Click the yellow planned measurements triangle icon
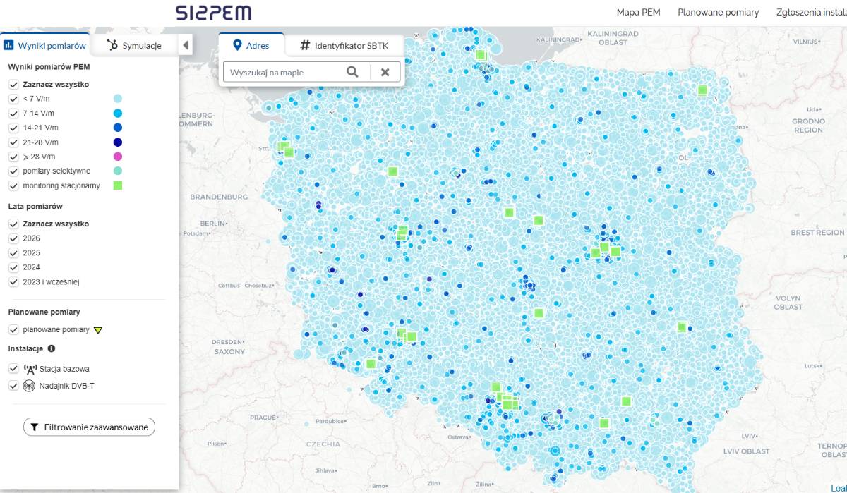The height and width of the screenshot is (493, 847). pos(98,330)
